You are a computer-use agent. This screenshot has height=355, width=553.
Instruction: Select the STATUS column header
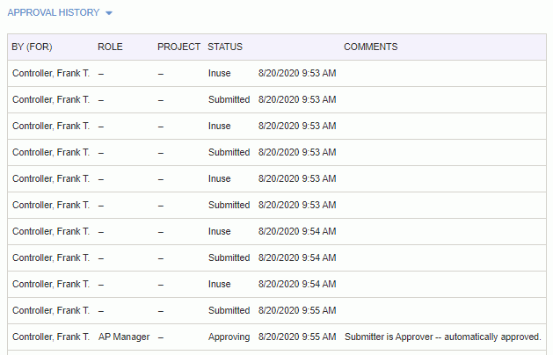pos(225,47)
